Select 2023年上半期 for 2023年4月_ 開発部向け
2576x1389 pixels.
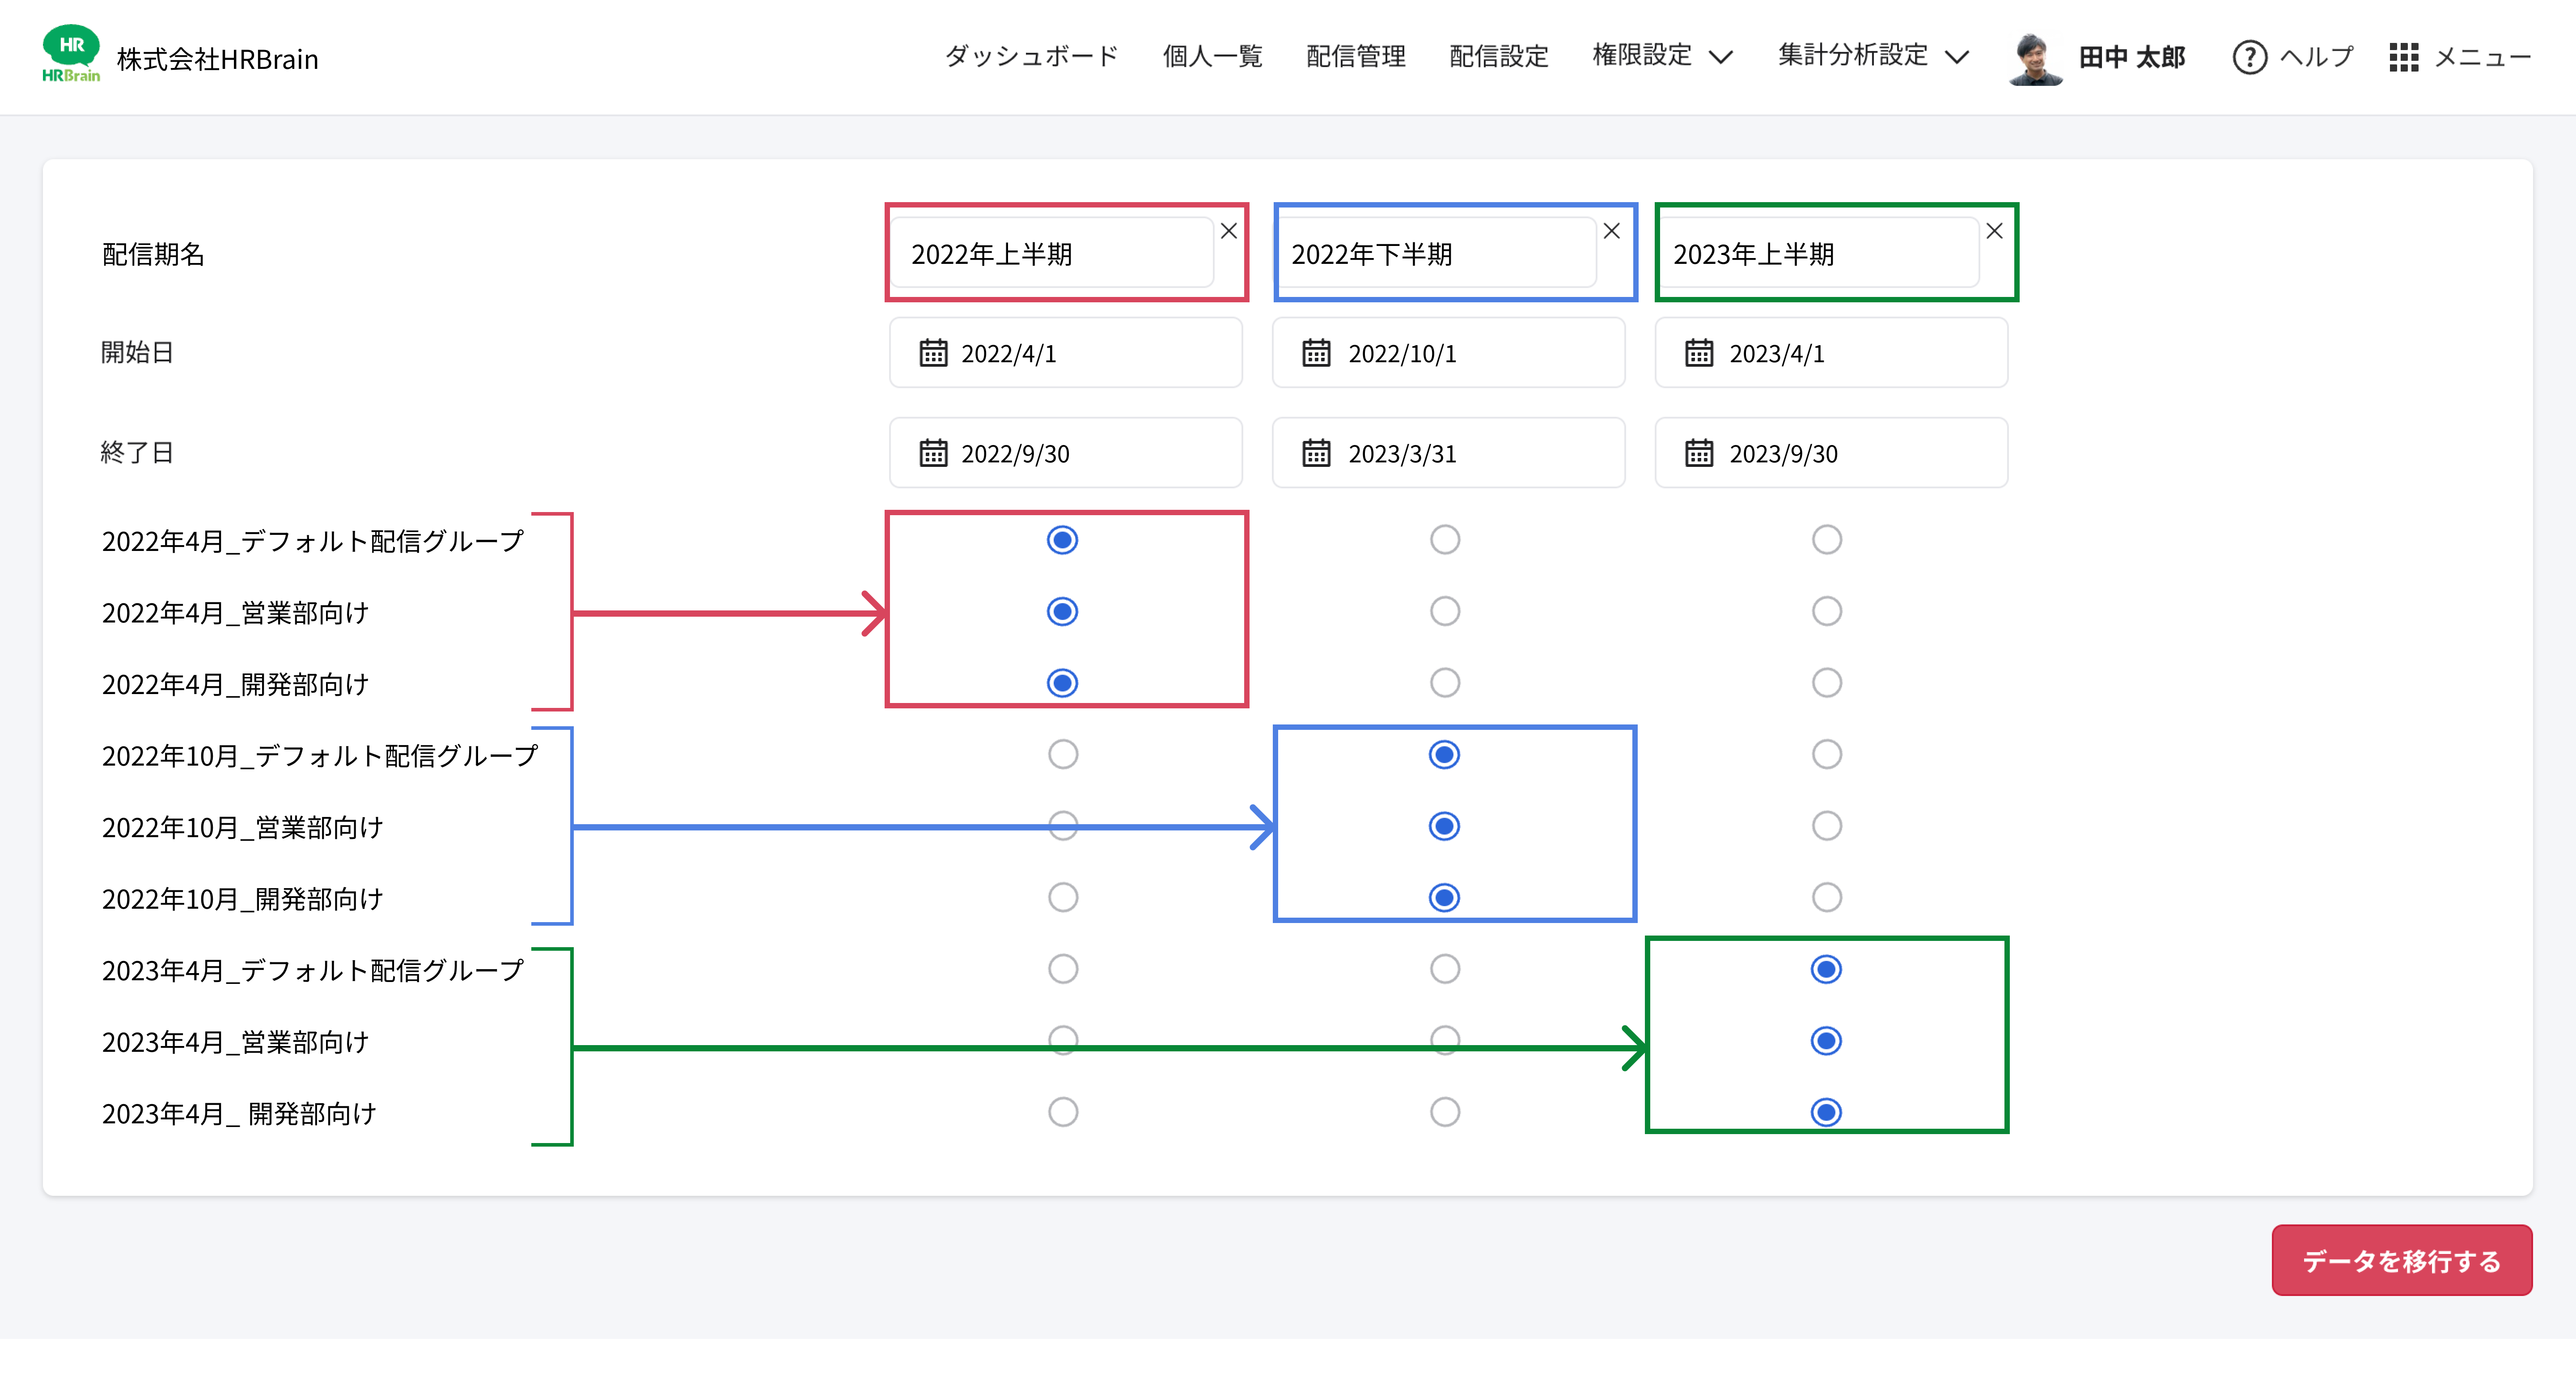tap(1826, 1112)
